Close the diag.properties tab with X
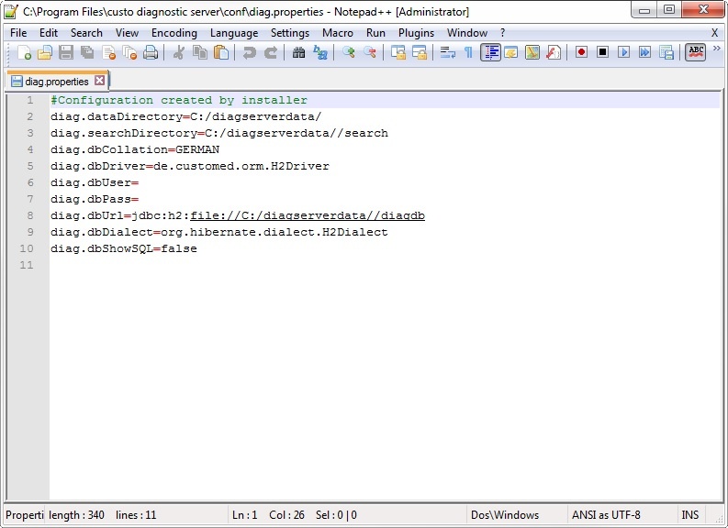 click(x=99, y=81)
